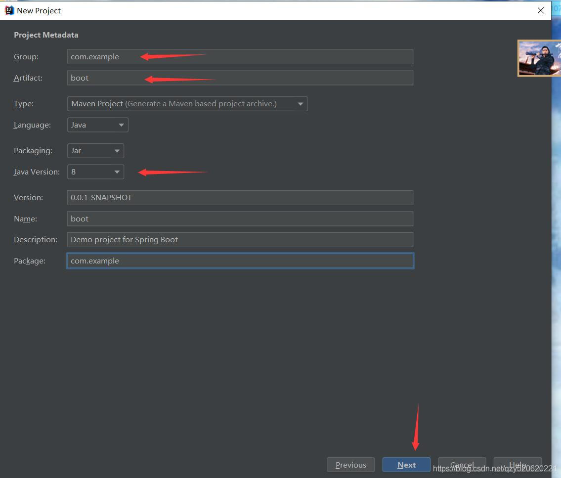The width and height of the screenshot is (561, 478).
Task: Click the Next button
Action: (x=406, y=465)
